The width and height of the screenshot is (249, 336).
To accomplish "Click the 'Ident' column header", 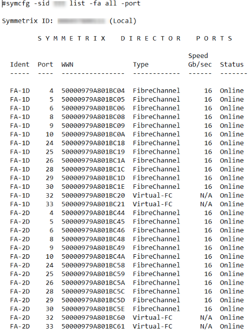I will [20, 64].
